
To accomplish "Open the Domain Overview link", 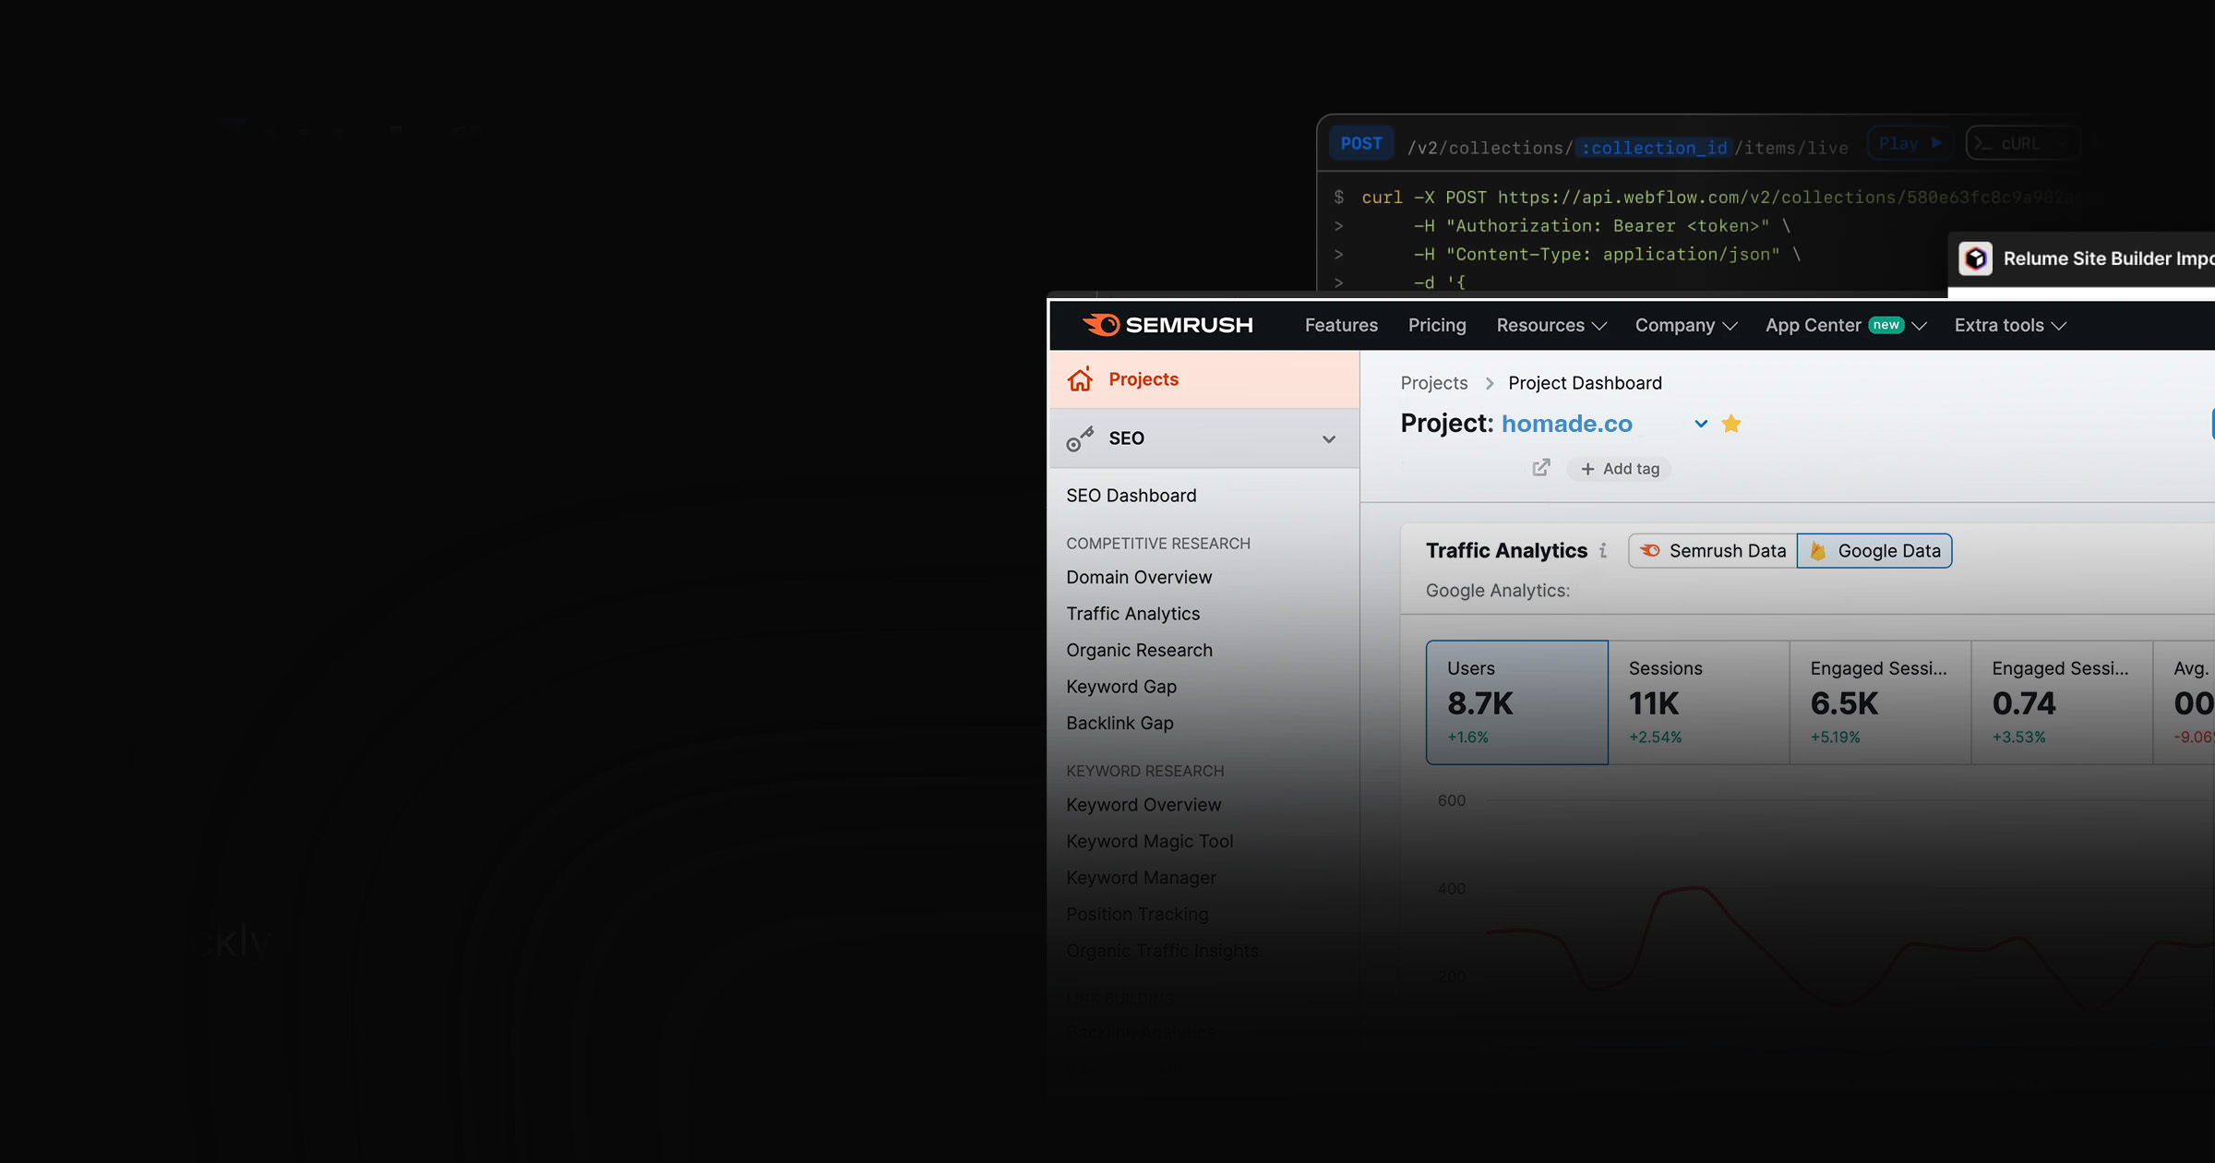I will [1139, 577].
